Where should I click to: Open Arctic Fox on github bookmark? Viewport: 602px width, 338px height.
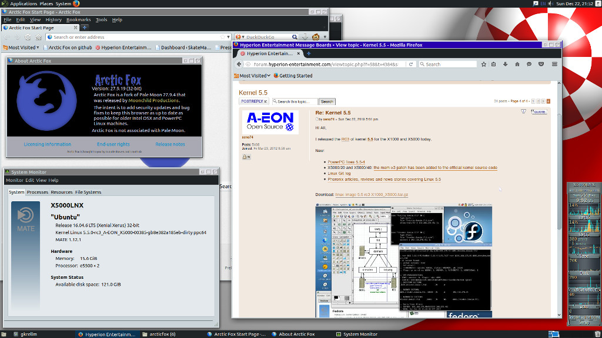tap(68, 48)
